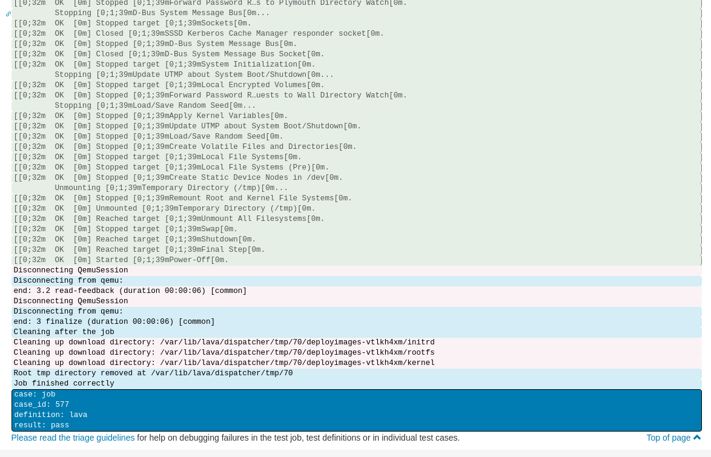Screen dimensions: 711x457
Task: Click 'Stopped Update UTMP about System Boot' line
Action: 356,126
